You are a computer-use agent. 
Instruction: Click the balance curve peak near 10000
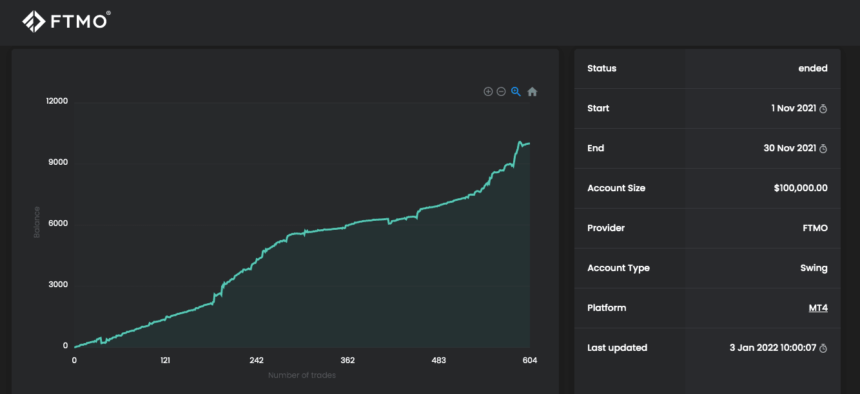(x=520, y=142)
